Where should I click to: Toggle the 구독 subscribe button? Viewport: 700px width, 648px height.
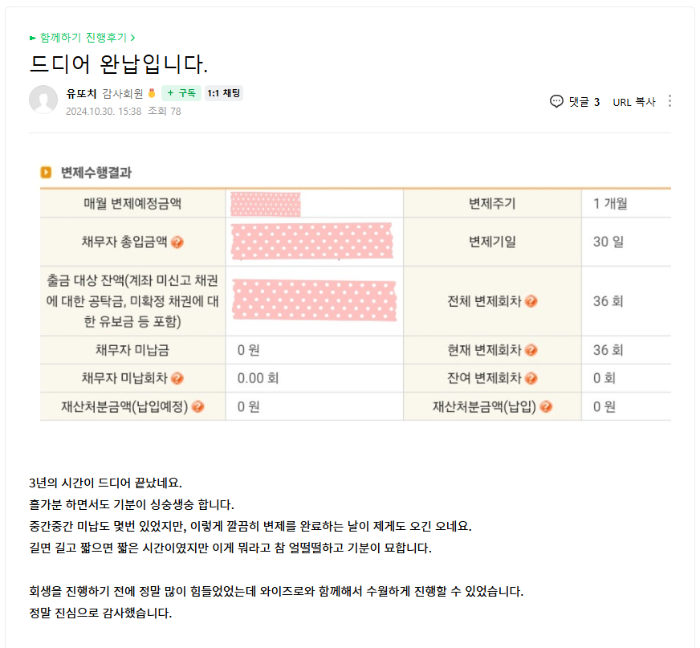point(181,93)
